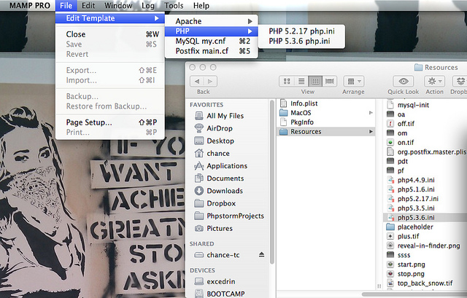Image resolution: width=467 pixels, height=298 pixels.
Task: Select Close in the File menu
Action: pos(110,34)
